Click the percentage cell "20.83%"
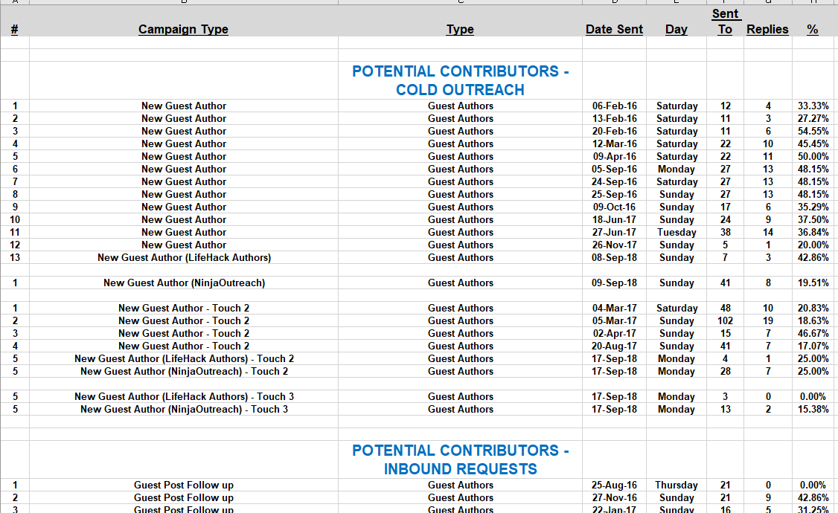 (813, 308)
